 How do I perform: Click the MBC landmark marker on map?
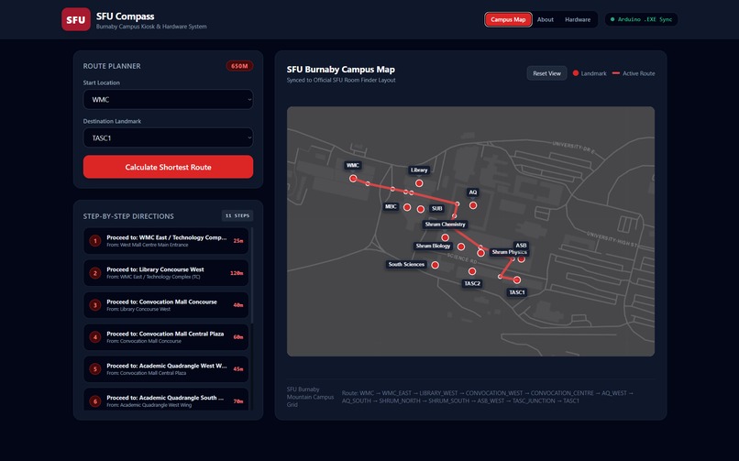click(x=407, y=207)
